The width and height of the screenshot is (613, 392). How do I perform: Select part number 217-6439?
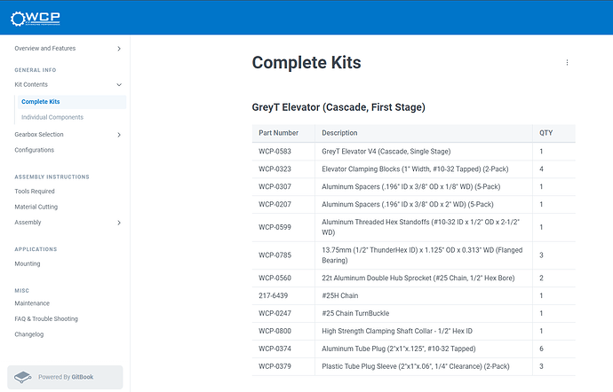(x=273, y=295)
